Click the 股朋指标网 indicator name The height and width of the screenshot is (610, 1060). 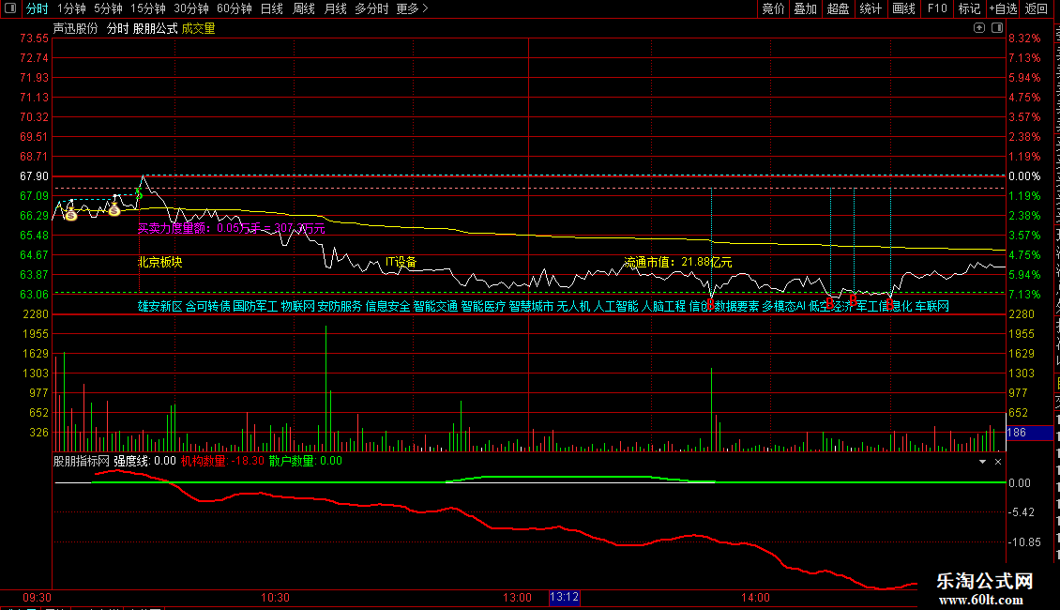tap(81, 461)
